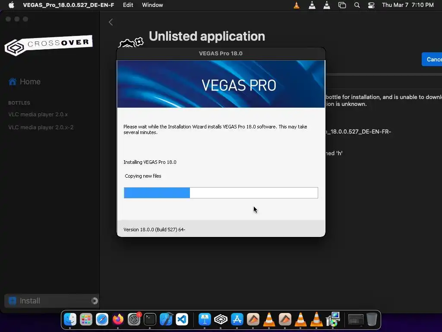Open the Trash in the dock

tap(372, 319)
